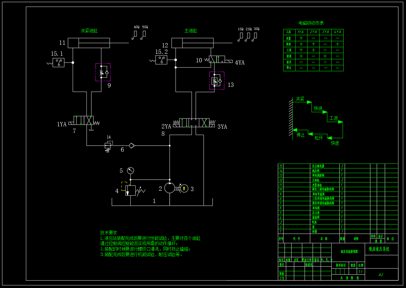Click the 技术要求 heading of the notes

coord(109,233)
